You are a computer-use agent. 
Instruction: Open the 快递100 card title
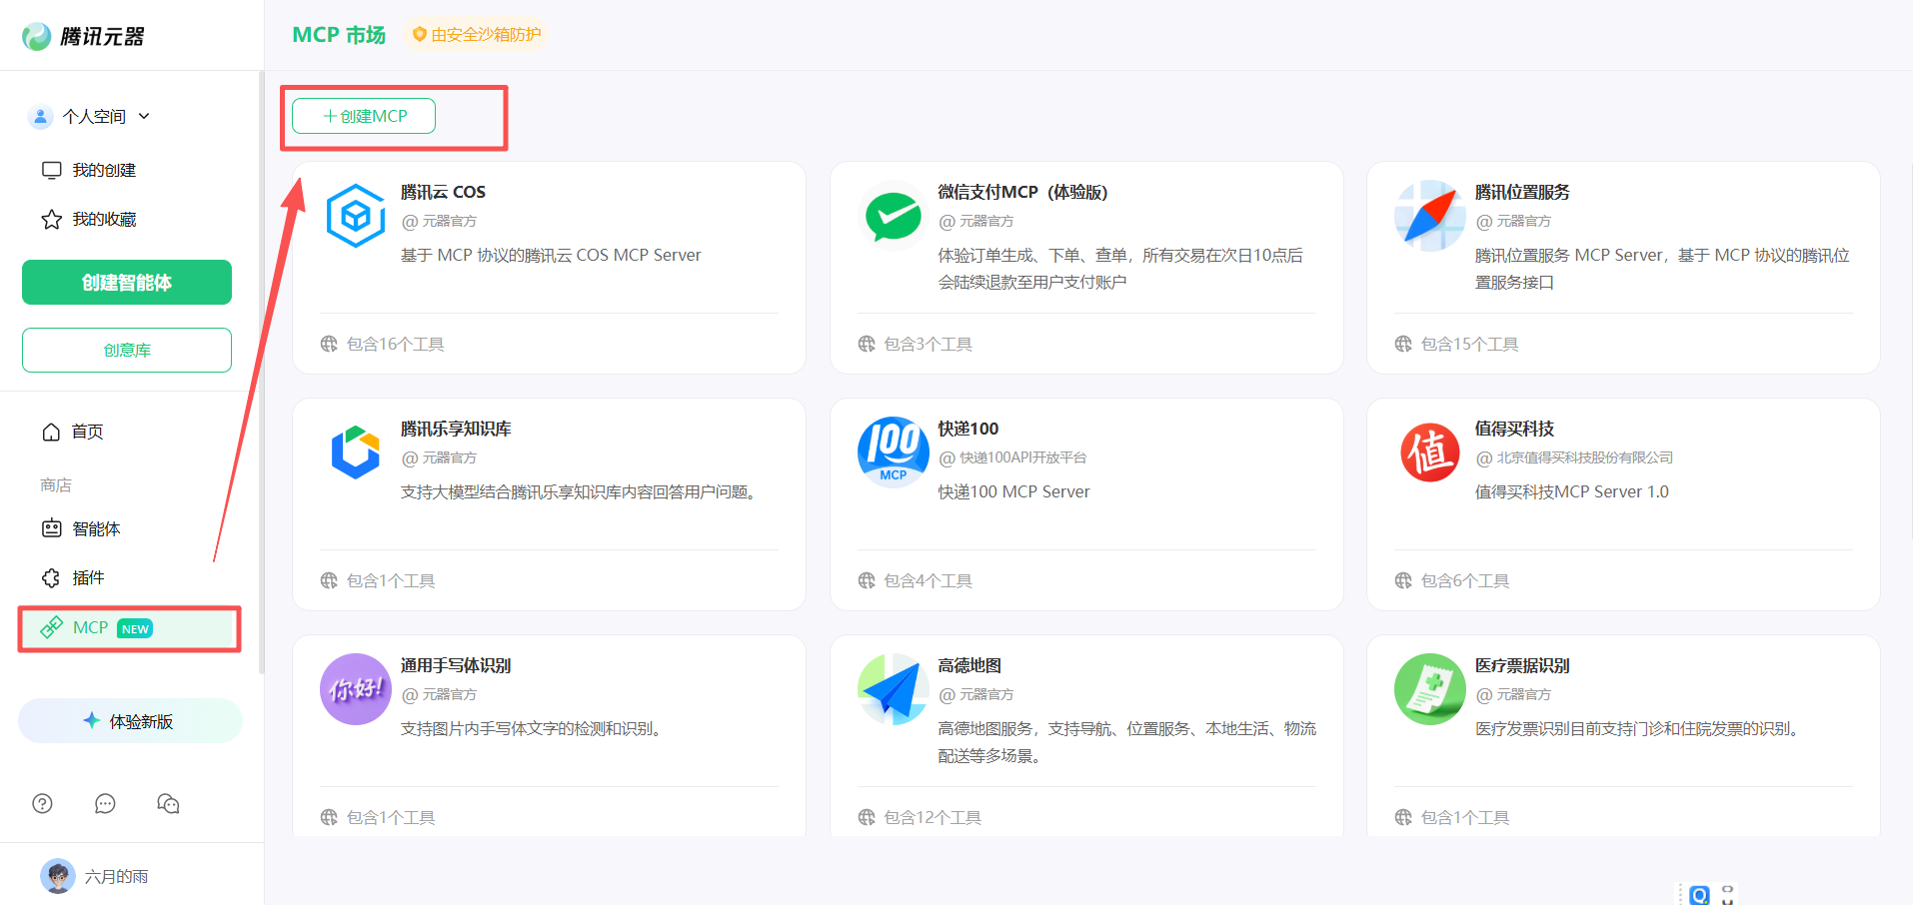point(967,429)
